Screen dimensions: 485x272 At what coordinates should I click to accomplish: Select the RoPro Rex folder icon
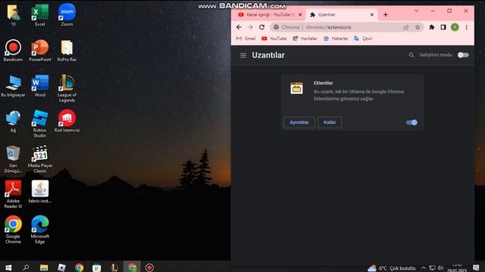point(67,51)
